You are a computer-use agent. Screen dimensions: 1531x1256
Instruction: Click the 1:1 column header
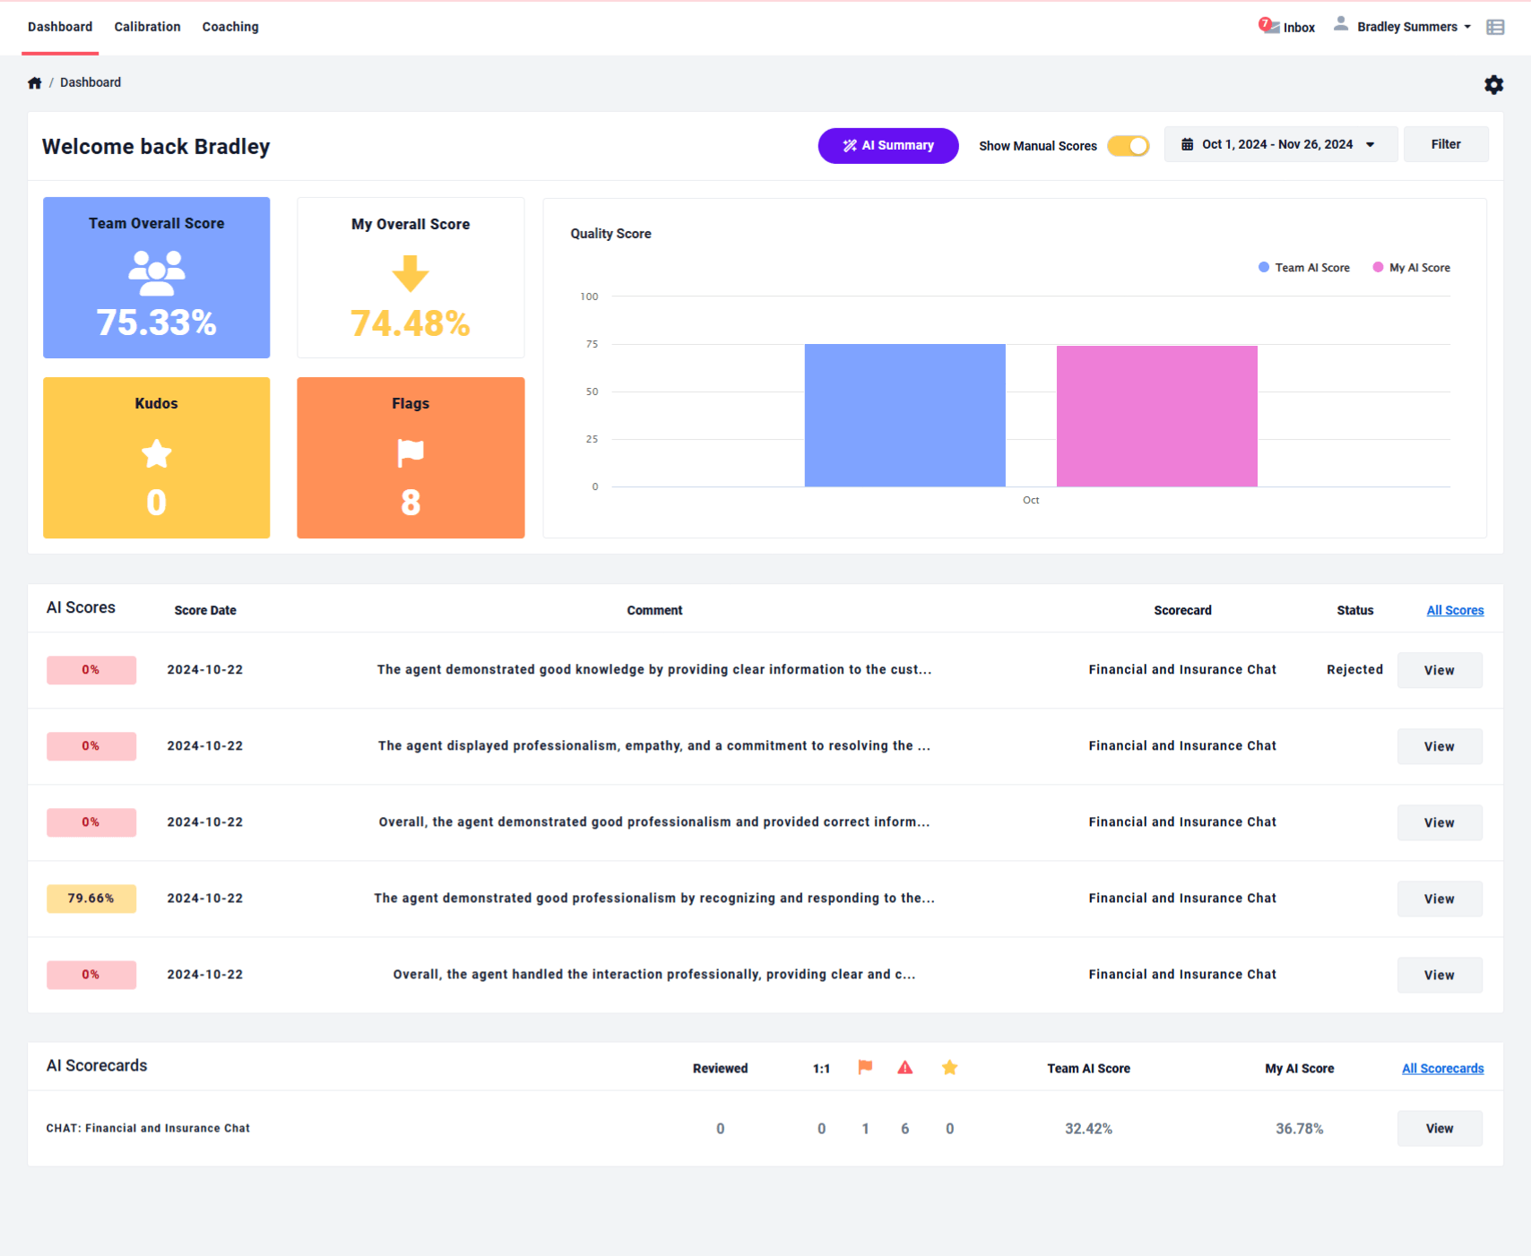click(x=821, y=1068)
